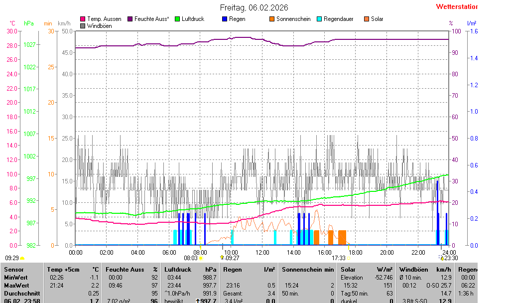Click the 12:00 marker on time axis
Viewport: 510px width, 303px height.
click(262, 252)
